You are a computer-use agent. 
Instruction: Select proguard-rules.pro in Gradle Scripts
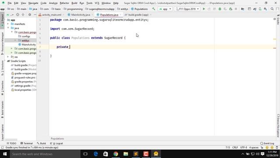tap(24, 78)
